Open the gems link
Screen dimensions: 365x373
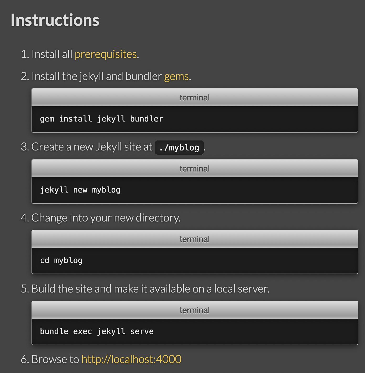point(176,77)
